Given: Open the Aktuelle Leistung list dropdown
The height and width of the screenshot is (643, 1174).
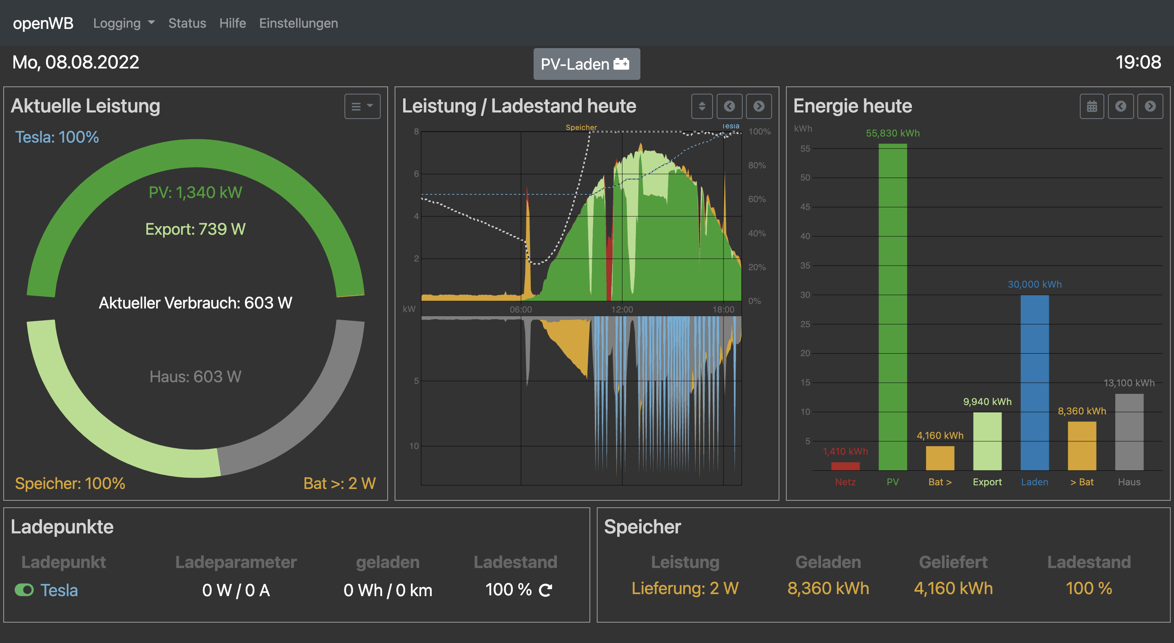Looking at the screenshot, I should (x=362, y=106).
